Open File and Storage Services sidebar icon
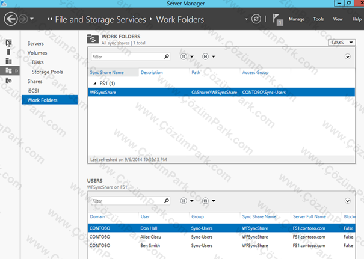 pyautogui.click(x=8, y=70)
